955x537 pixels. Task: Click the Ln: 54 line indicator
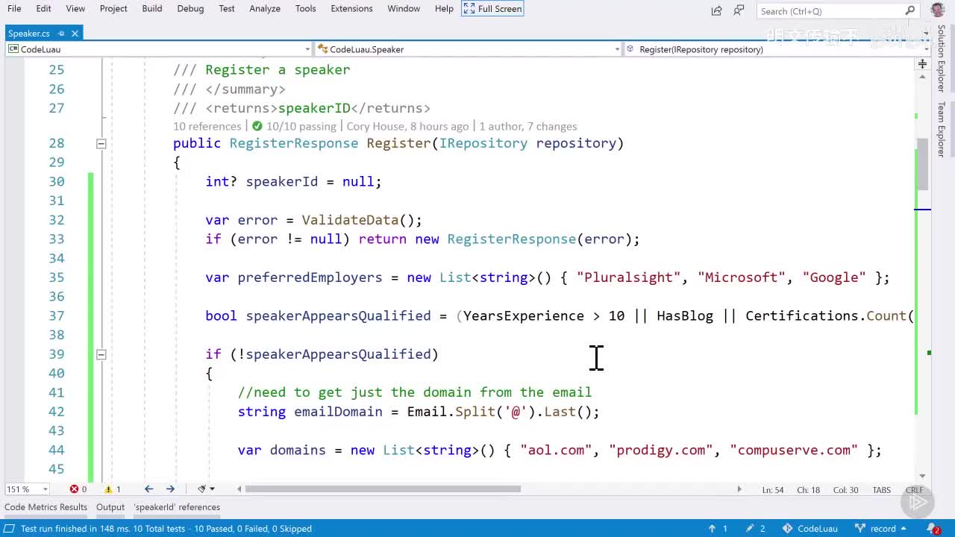pyautogui.click(x=773, y=490)
